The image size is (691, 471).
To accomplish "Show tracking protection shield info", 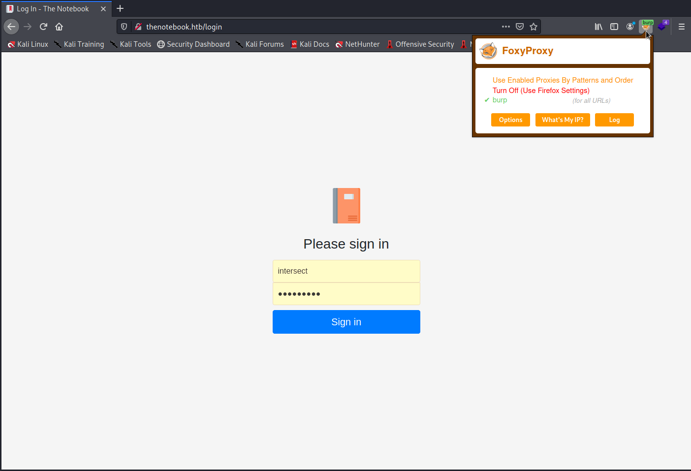I will [x=124, y=27].
